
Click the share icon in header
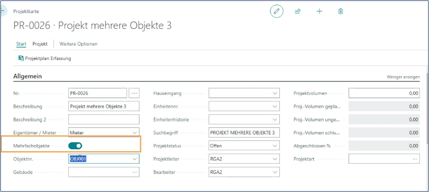[x=298, y=11]
